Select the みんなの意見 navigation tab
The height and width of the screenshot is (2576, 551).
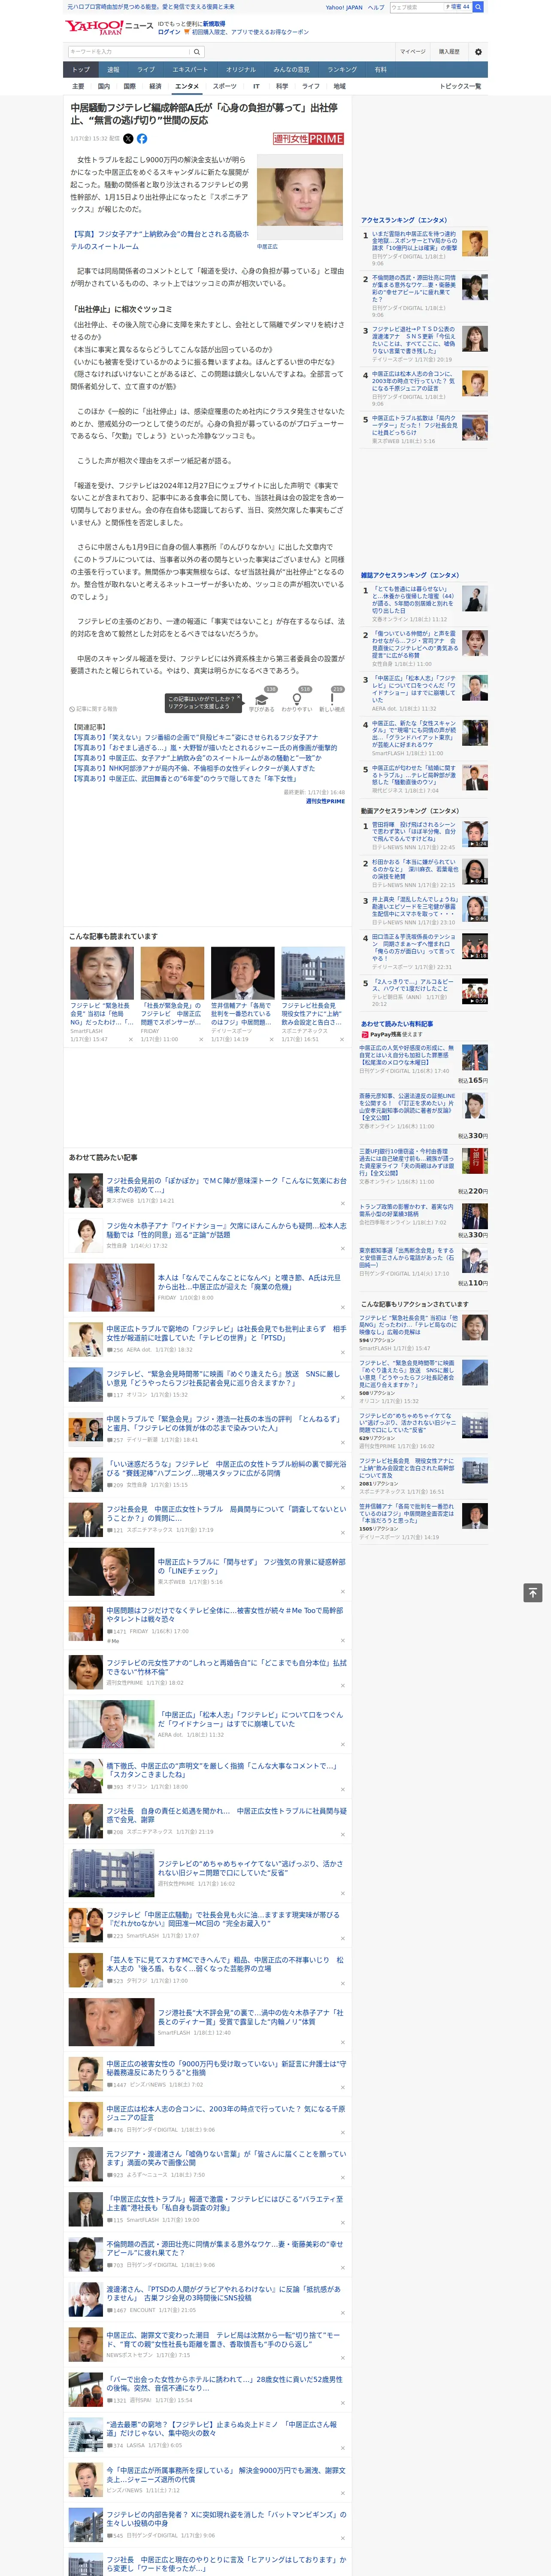tap(292, 70)
